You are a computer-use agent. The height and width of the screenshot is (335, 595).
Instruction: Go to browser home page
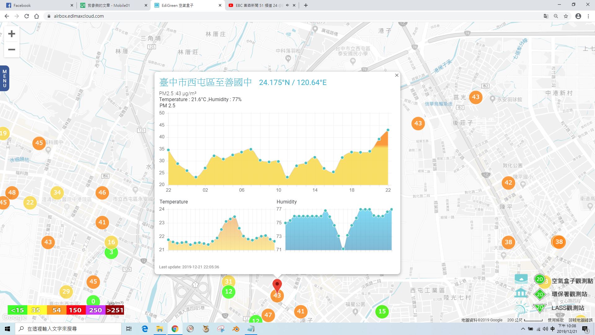pyautogui.click(x=37, y=16)
